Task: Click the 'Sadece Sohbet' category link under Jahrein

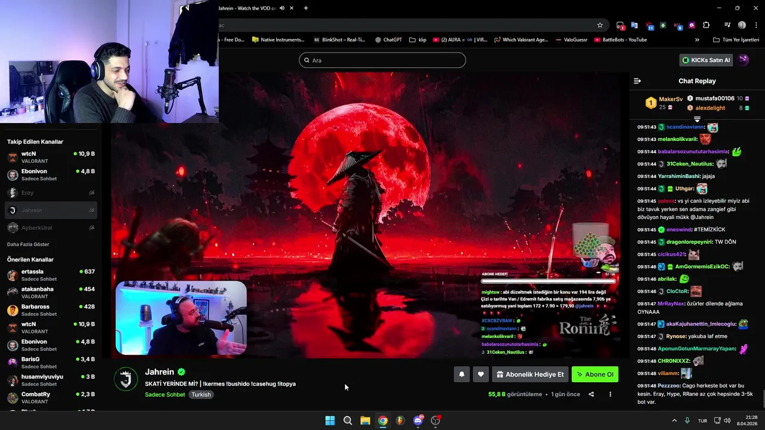Action: point(165,395)
